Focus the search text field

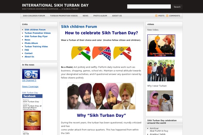(x=149, y=6)
